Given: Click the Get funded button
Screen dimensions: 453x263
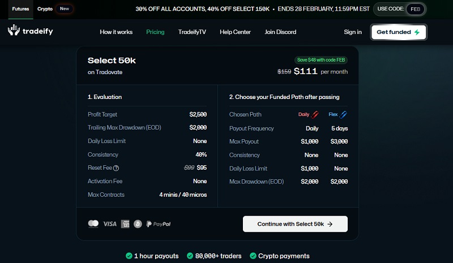Looking at the screenshot, I should coord(399,32).
